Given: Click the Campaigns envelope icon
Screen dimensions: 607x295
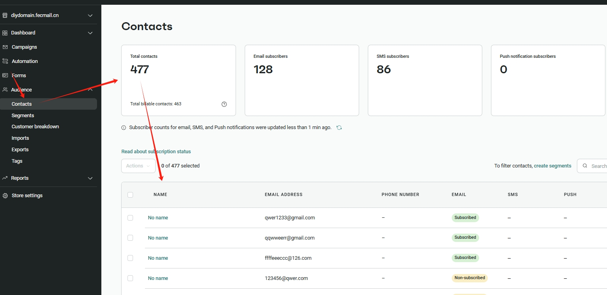Looking at the screenshot, I should (5, 47).
